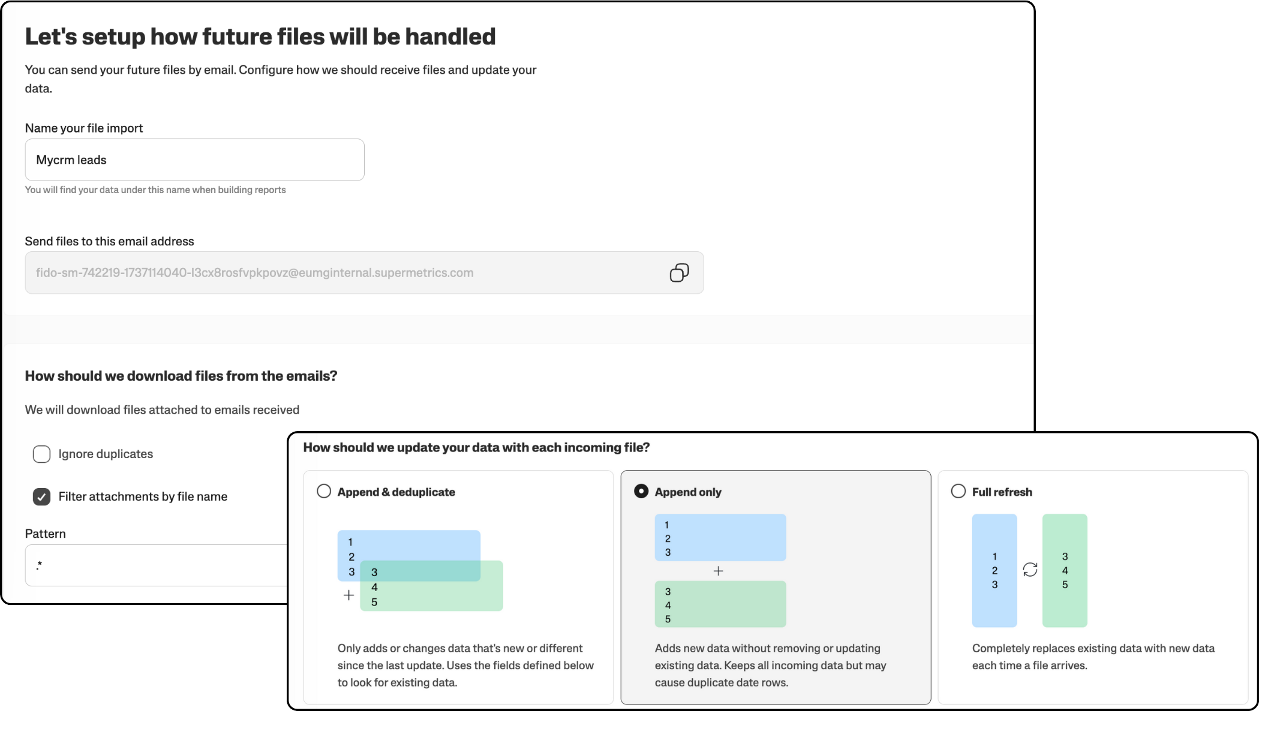Screen dimensions: 1268x741
Task: Click the plus icon in Append only diagram
Action: coord(718,571)
